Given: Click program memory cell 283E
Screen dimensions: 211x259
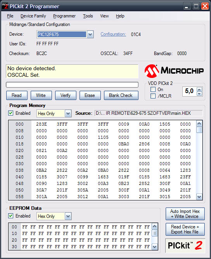Looking at the screenshot, I should click(x=42, y=124).
